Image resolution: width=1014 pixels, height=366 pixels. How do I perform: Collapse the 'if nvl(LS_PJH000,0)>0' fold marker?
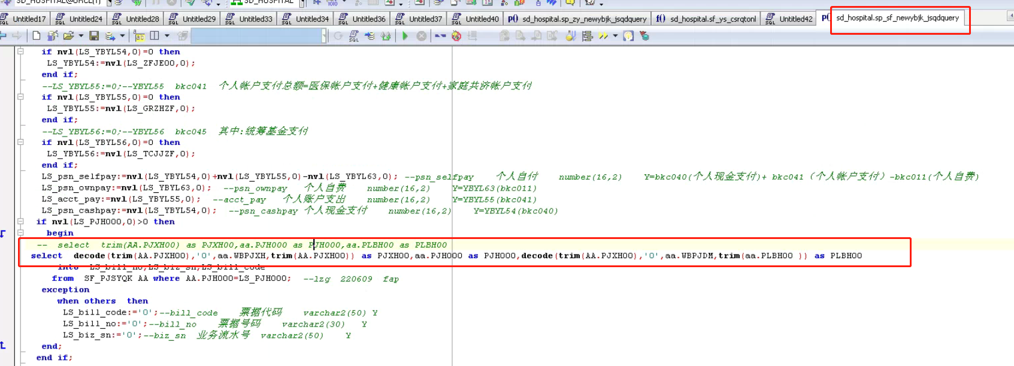pyautogui.click(x=20, y=221)
